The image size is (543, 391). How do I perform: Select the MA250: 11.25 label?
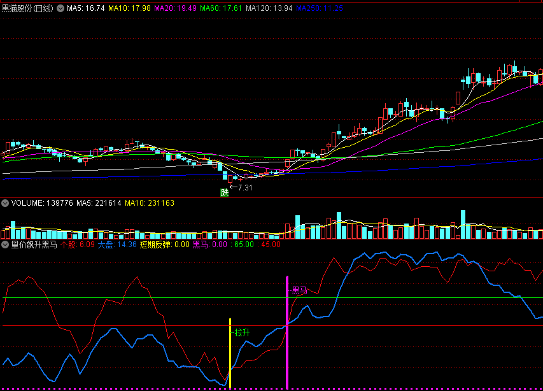320,8
